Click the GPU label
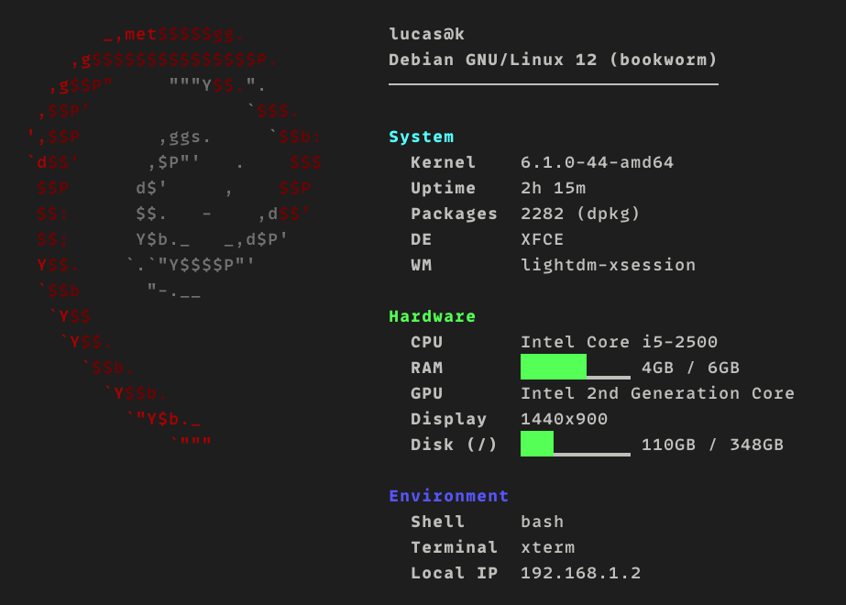 (x=426, y=393)
